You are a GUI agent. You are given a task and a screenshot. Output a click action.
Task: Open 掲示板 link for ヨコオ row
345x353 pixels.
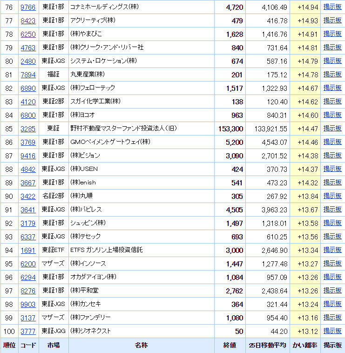(x=332, y=115)
